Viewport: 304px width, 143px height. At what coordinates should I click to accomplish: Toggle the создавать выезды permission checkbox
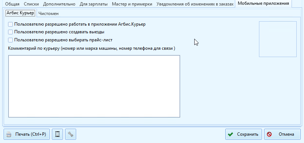(x=11, y=32)
